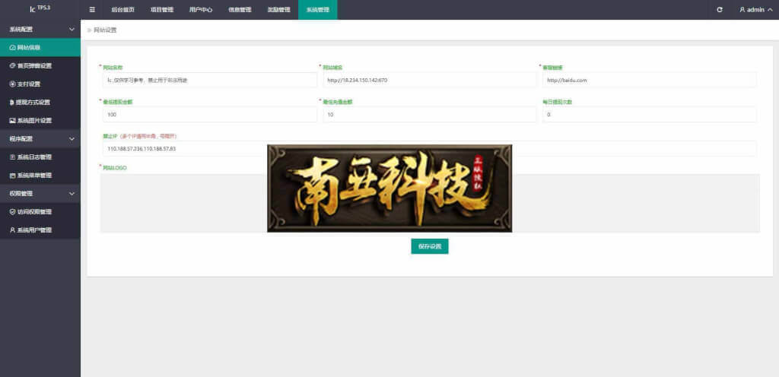Focus the field containing http://baidu.com
The height and width of the screenshot is (377, 779).
point(650,80)
